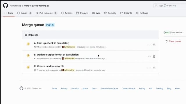Open the Wiki tab
The height and width of the screenshot is (104, 186).
(96, 13)
